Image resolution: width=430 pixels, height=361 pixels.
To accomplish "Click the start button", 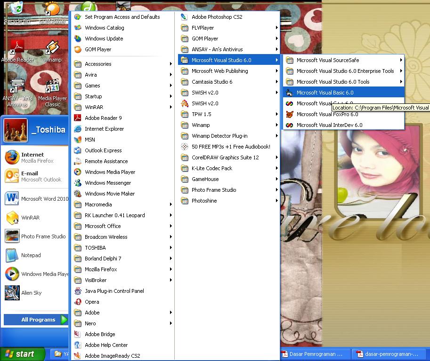I will (x=23, y=354).
